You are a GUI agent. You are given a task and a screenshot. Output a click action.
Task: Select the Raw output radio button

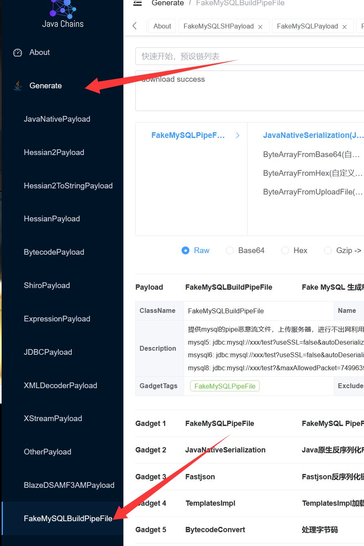point(185,251)
